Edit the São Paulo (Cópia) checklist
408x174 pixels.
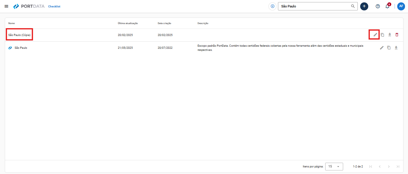pos(375,35)
